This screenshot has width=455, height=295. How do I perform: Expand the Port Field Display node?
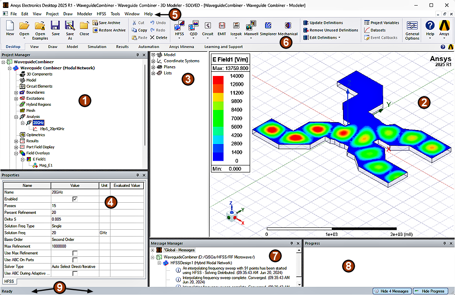point(16,147)
